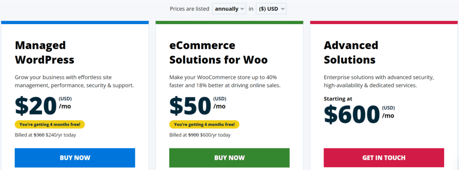Click the Starting at label
This screenshot has width=459, height=170.
click(338, 99)
